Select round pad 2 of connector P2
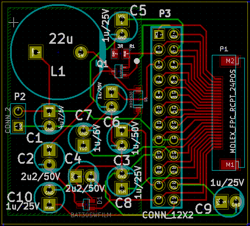The width and height of the screenshot is (250, 226). tap(18, 112)
